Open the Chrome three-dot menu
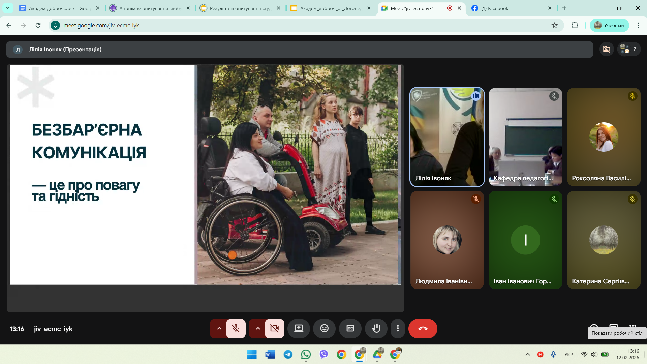647x364 pixels. (638, 25)
